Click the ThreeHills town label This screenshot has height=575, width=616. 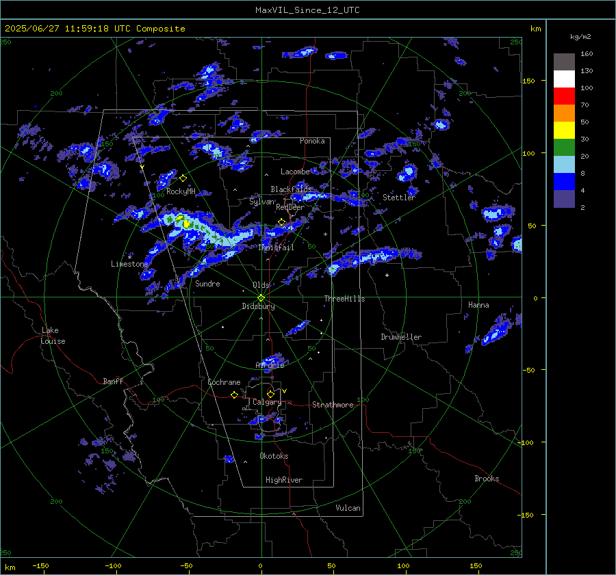coord(344,299)
